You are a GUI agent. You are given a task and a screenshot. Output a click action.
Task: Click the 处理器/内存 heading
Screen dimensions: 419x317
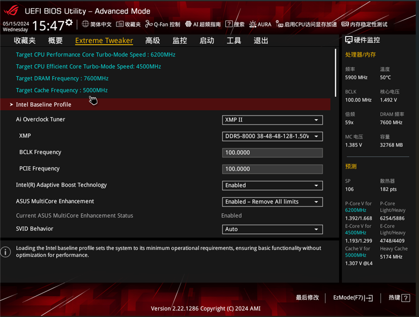point(360,55)
